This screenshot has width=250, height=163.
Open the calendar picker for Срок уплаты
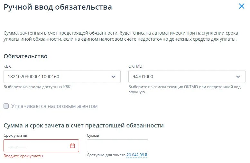click(x=72, y=146)
